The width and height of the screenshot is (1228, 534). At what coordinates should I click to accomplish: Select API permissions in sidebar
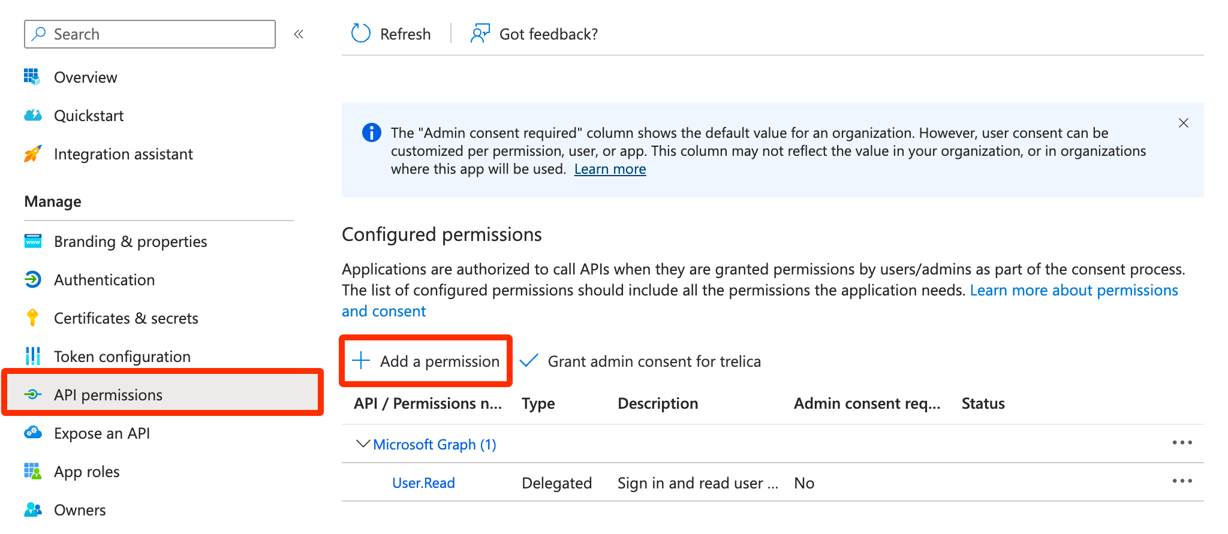(163, 394)
